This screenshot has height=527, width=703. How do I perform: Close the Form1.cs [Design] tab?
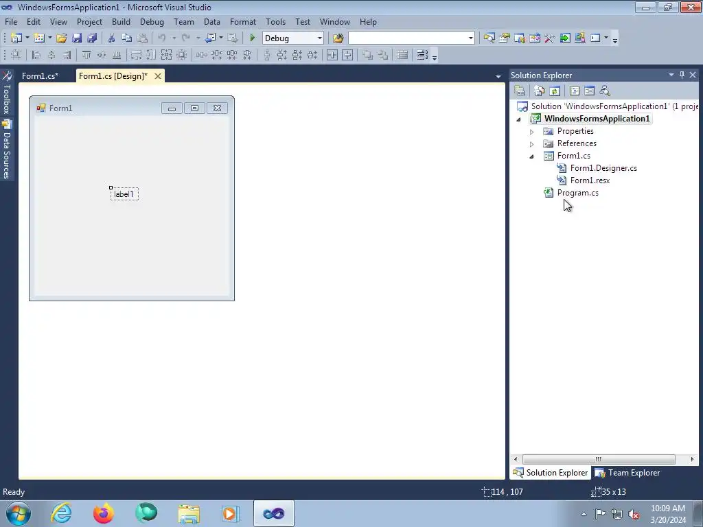pos(158,76)
